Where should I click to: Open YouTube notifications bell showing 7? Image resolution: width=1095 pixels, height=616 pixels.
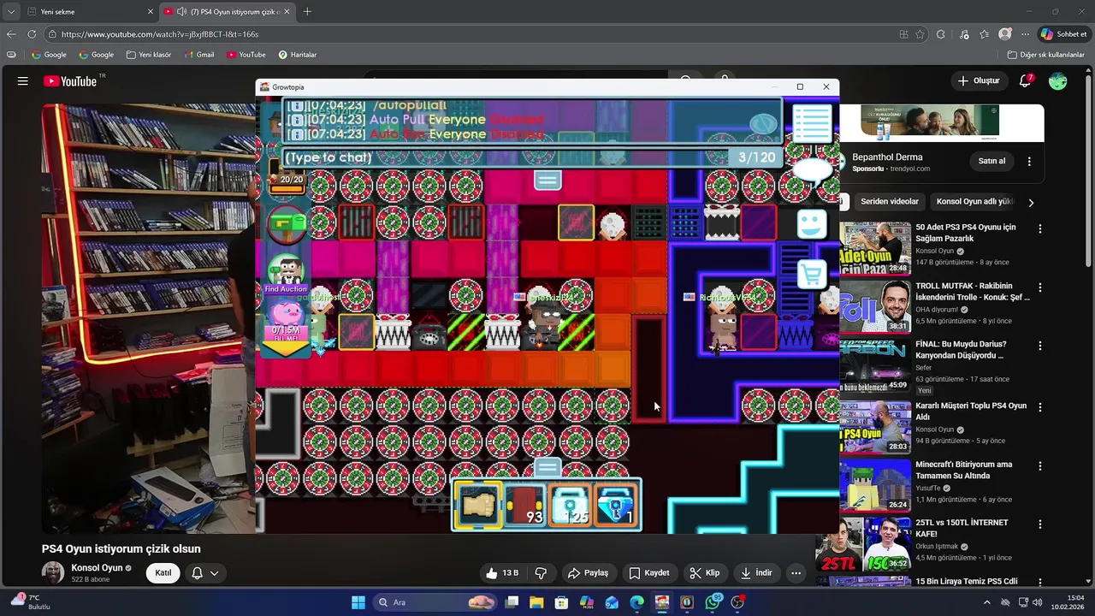(1025, 81)
